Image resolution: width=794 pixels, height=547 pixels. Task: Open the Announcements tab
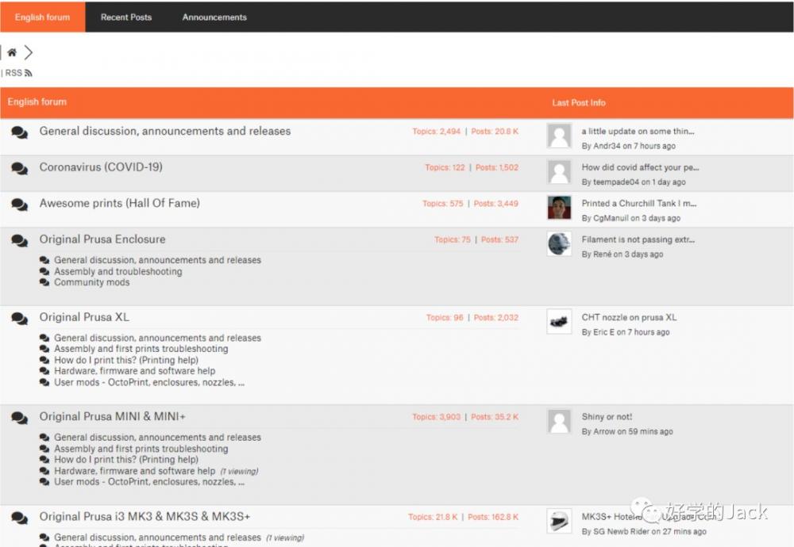pyautogui.click(x=214, y=17)
